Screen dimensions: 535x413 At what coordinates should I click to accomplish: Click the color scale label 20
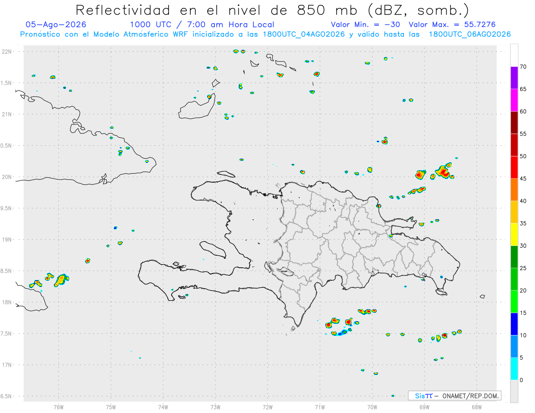523,290
